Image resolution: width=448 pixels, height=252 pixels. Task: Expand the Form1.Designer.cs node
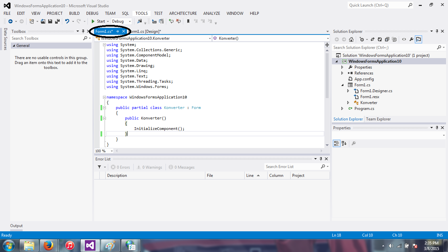(x=348, y=91)
